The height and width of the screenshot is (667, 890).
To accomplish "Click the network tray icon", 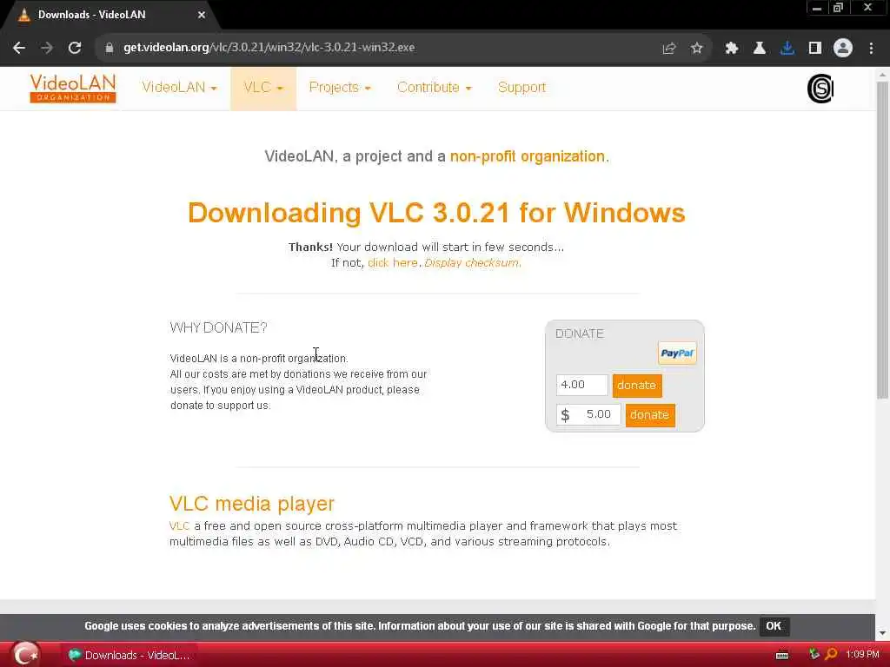I will pos(814,655).
